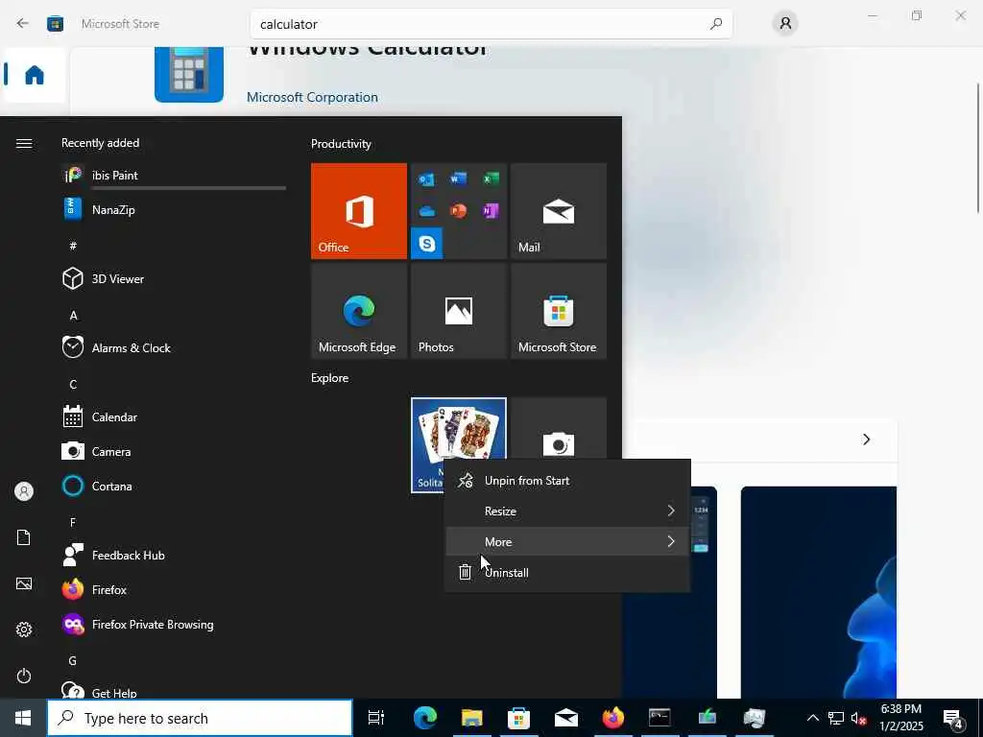The image size is (983, 737).
Task: Open the notification center
Action: [x=953, y=718]
